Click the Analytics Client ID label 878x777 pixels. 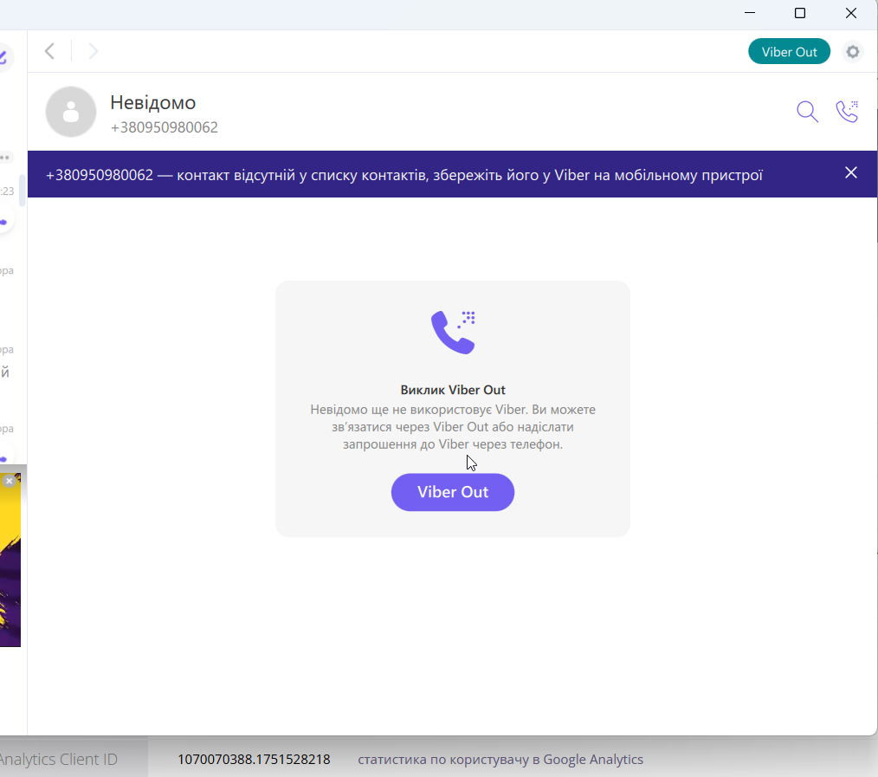[58, 760]
